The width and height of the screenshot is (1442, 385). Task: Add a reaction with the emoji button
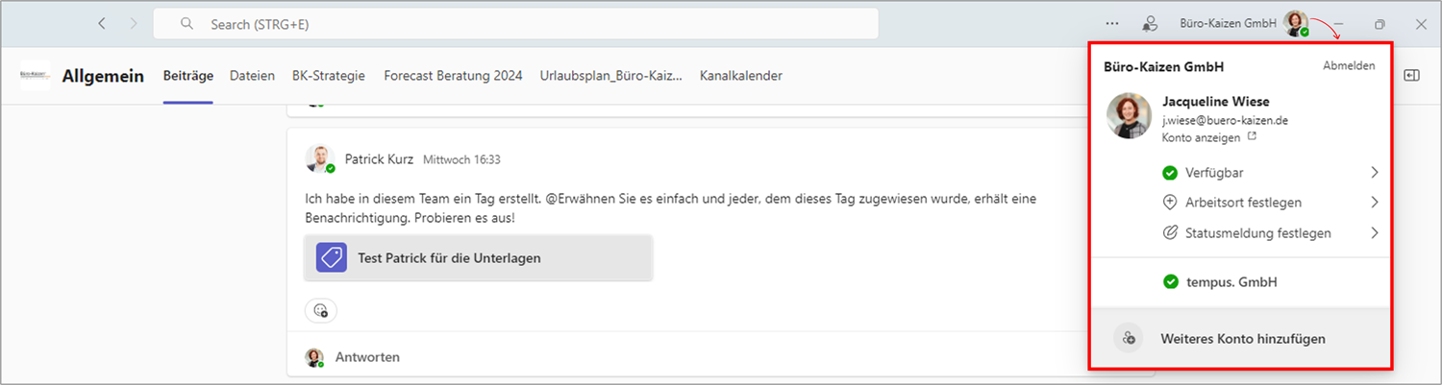coord(321,310)
